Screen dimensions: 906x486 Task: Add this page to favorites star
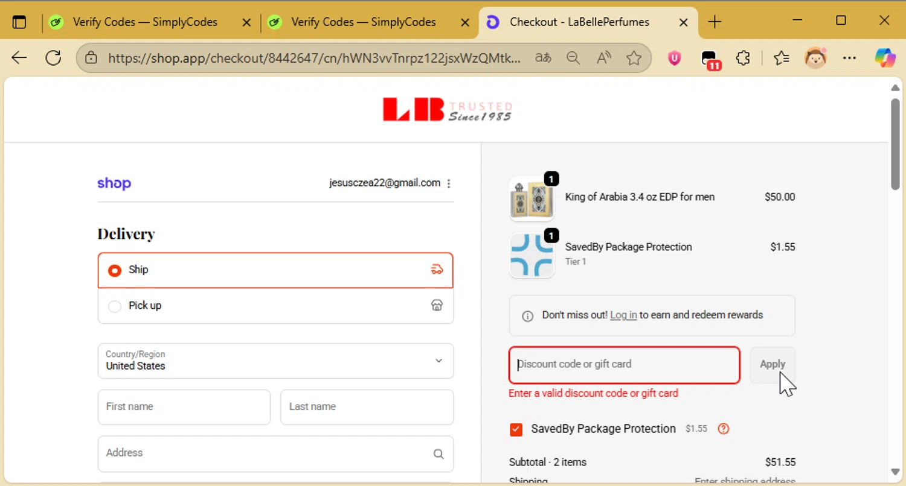pyautogui.click(x=634, y=58)
